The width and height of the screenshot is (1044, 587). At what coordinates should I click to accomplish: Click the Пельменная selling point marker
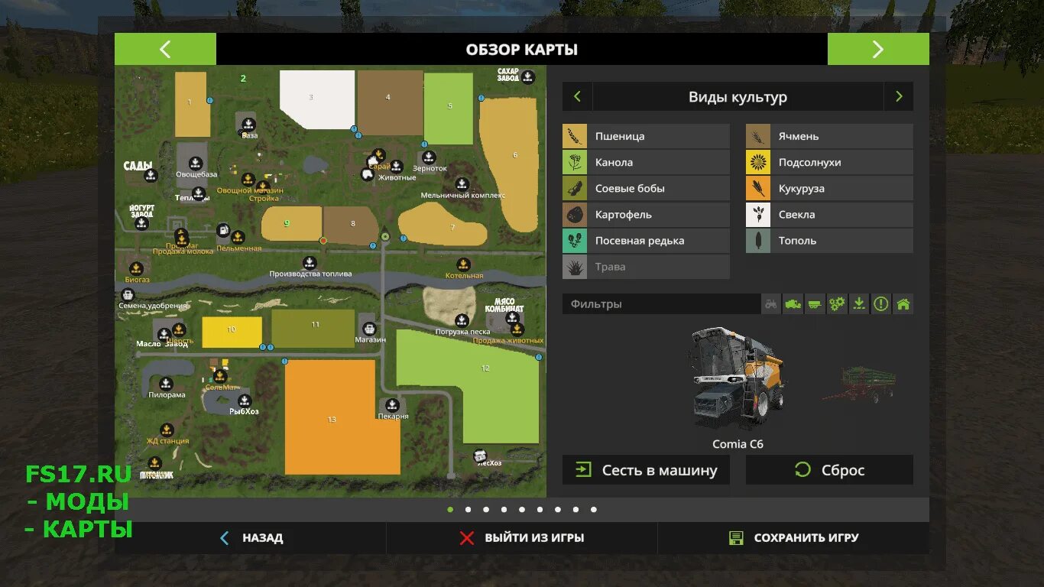click(x=238, y=237)
